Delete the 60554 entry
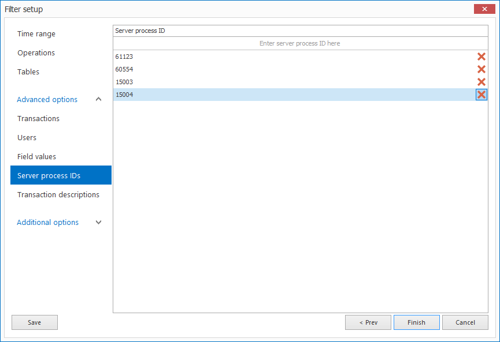Viewport: 500px width, 342px height. [481, 69]
